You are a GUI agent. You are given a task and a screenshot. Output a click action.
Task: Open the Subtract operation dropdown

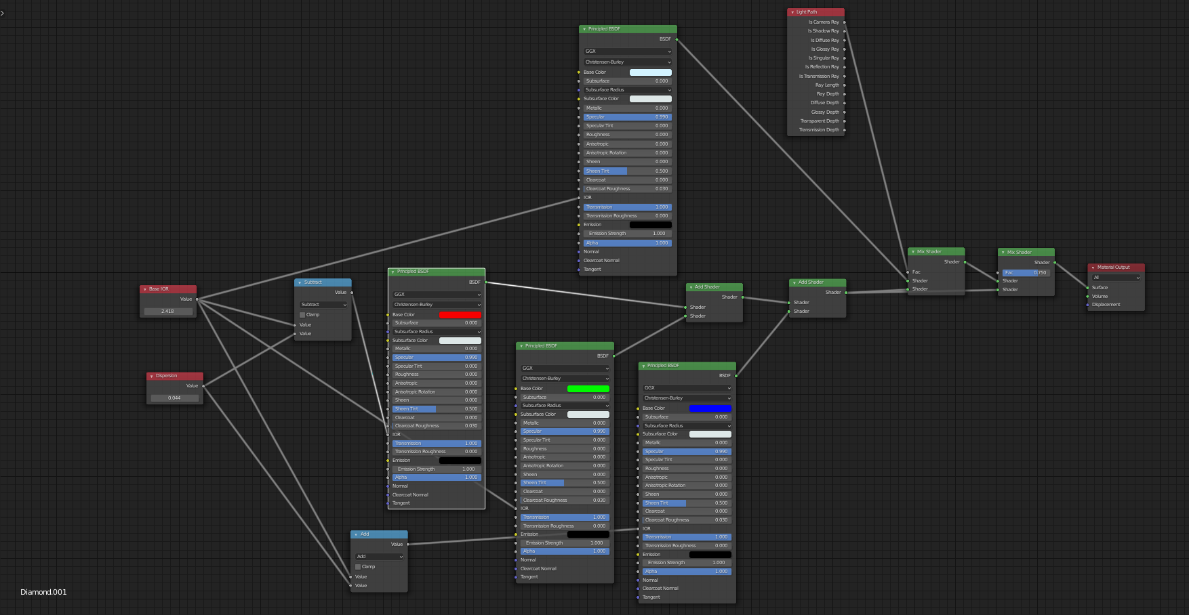323,305
